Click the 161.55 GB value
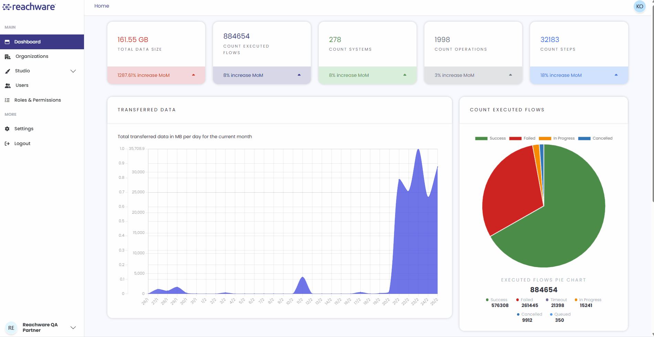Viewport: 654px width, 337px height. [x=133, y=40]
